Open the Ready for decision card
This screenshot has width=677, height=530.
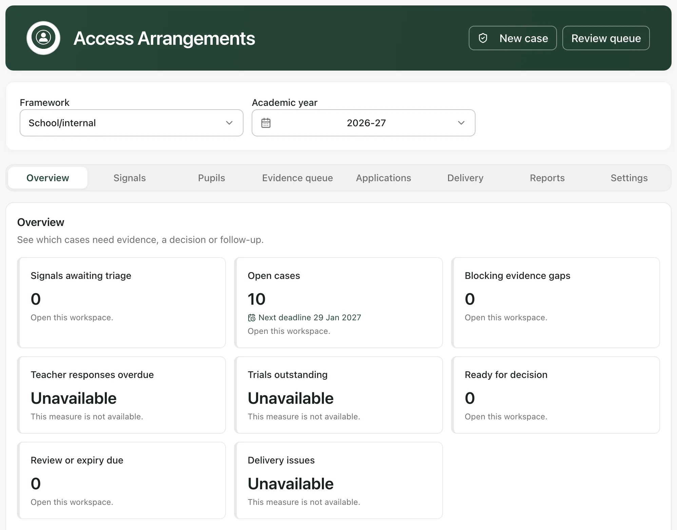pyautogui.click(x=556, y=395)
